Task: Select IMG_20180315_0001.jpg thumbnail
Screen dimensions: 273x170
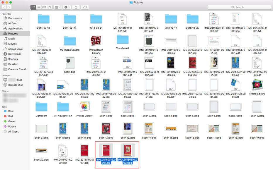Action: [106, 150]
